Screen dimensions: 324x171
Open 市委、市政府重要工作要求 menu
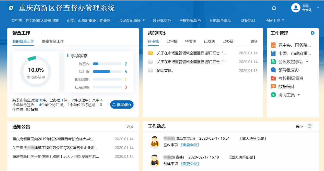[89, 20]
